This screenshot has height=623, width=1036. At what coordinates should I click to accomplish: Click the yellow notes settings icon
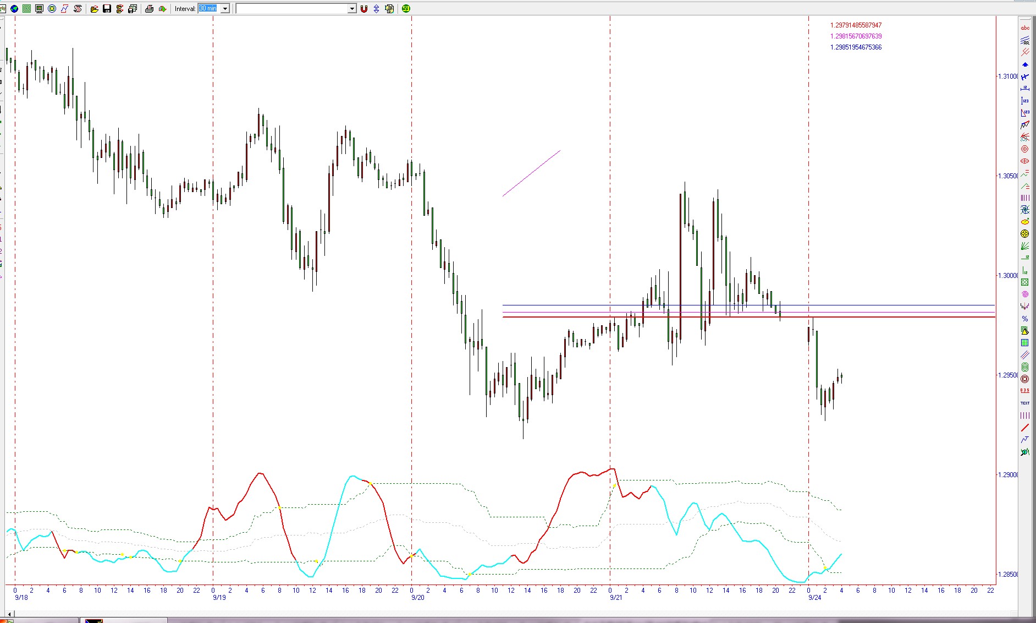389,9
